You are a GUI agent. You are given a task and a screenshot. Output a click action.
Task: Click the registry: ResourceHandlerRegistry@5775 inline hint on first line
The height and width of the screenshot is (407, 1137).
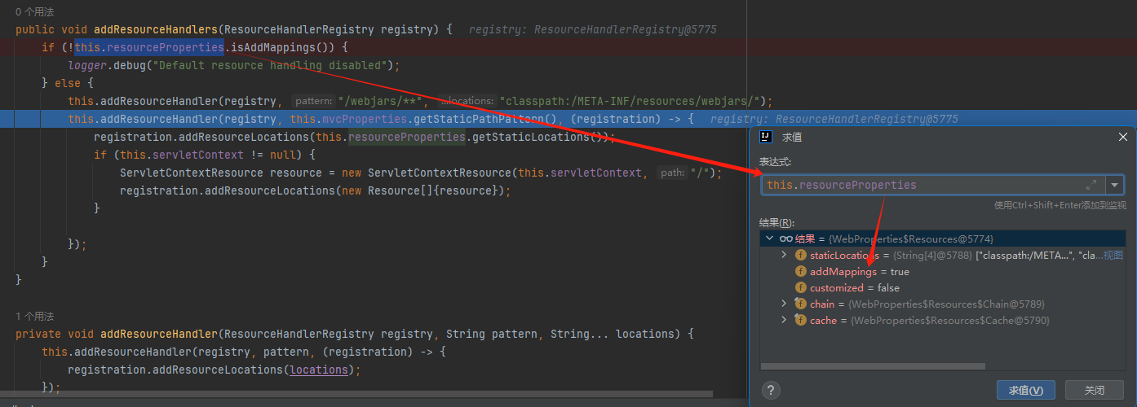pyautogui.click(x=592, y=29)
